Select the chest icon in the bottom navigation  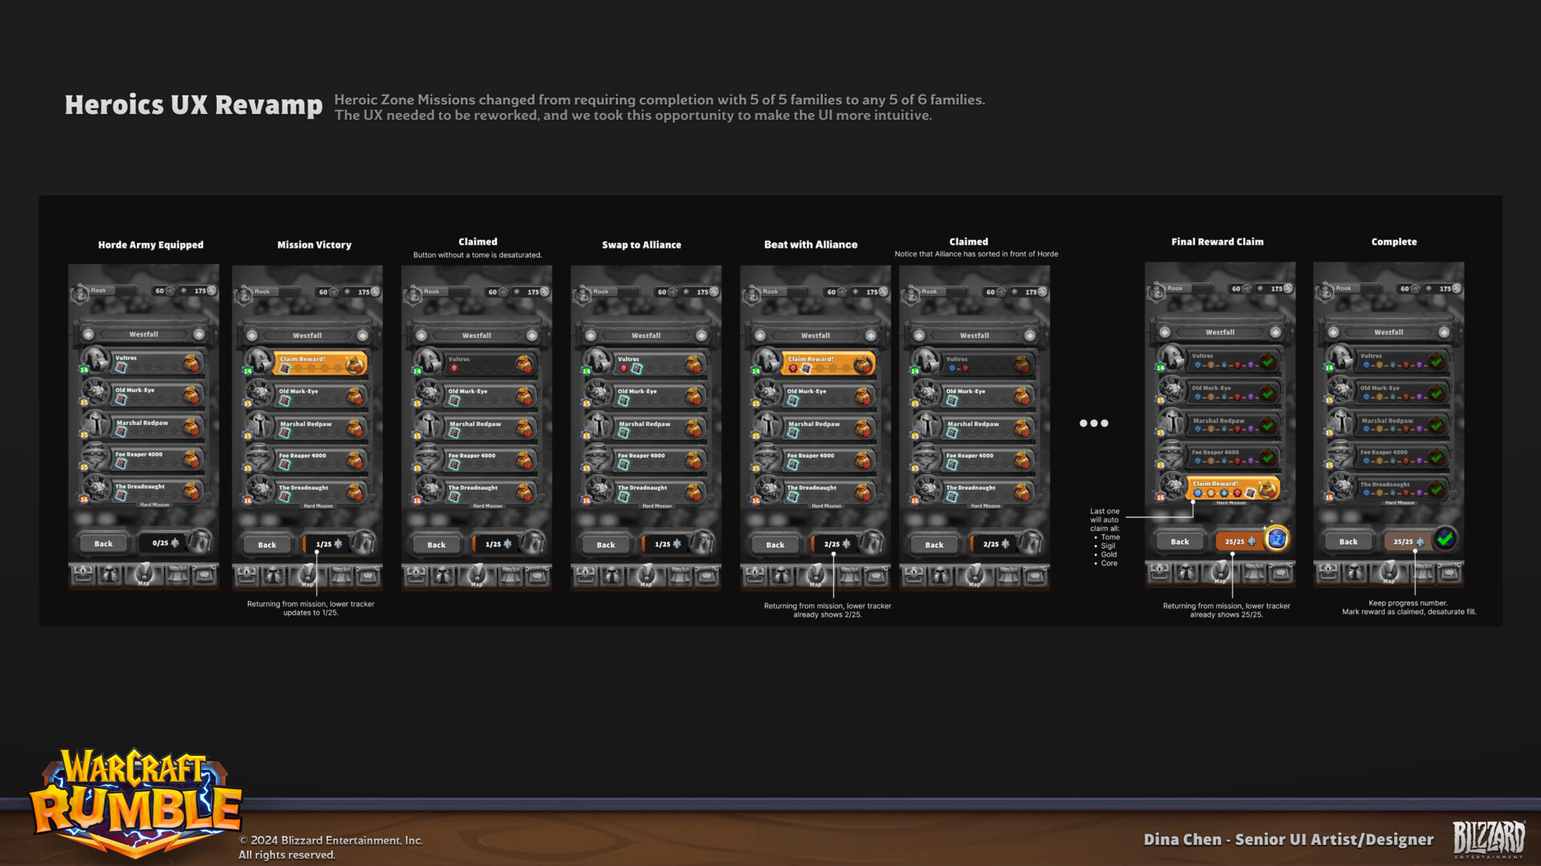coord(83,574)
